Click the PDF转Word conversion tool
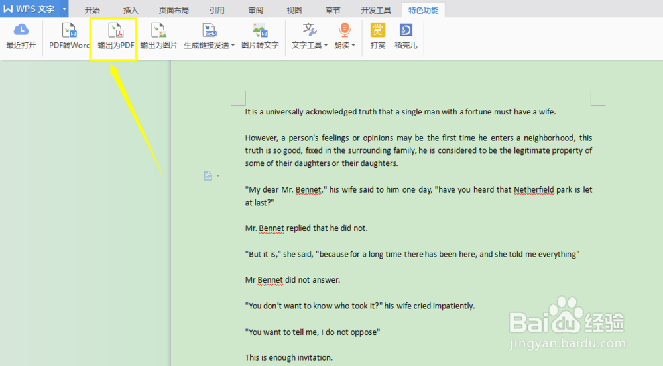 coord(69,36)
